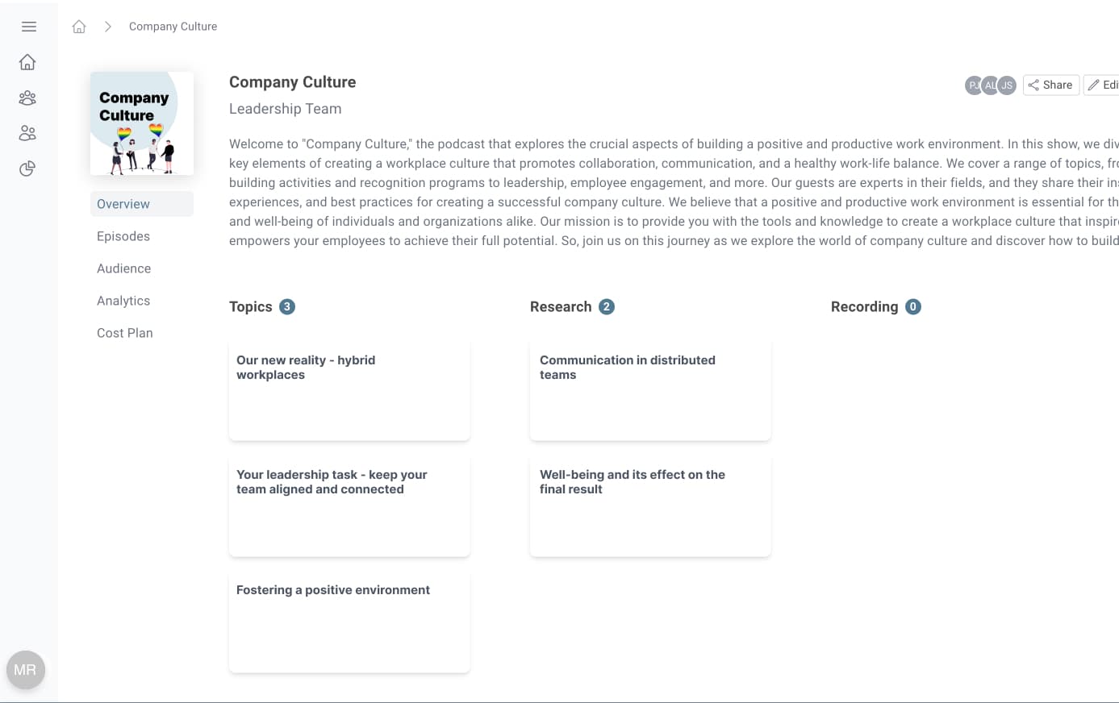Switch to the Episodes tab
The height and width of the screenshot is (703, 1119).
123,236
